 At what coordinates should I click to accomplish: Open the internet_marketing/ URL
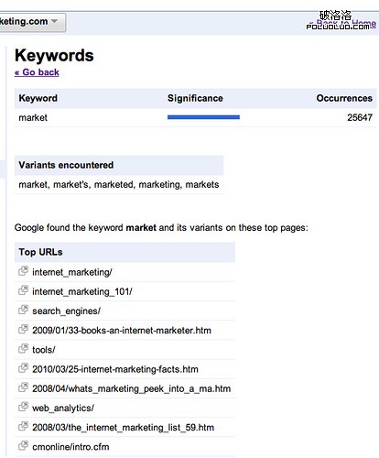click(72, 272)
